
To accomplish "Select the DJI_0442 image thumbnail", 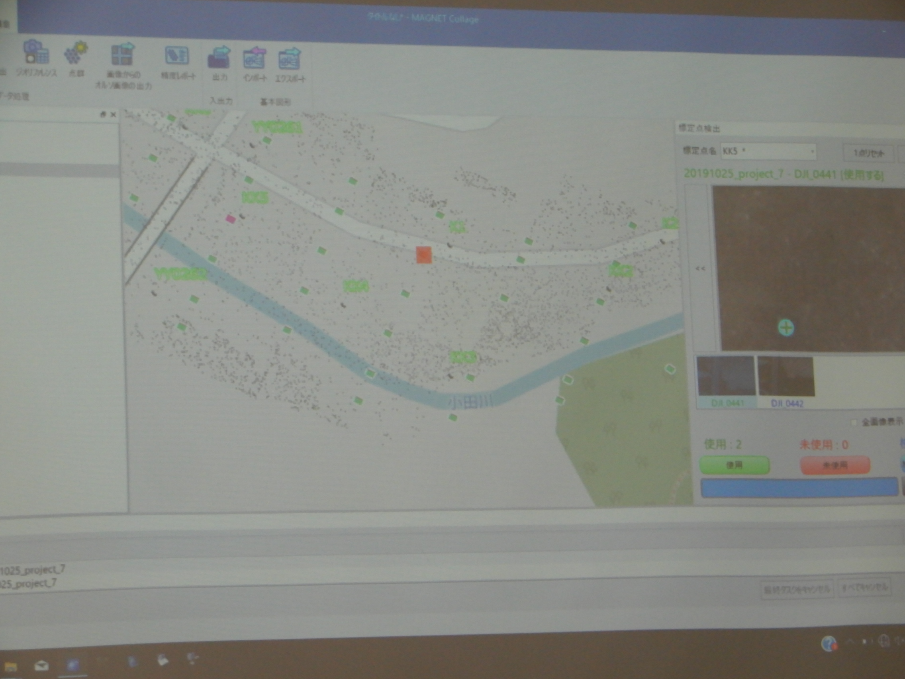I will point(786,381).
